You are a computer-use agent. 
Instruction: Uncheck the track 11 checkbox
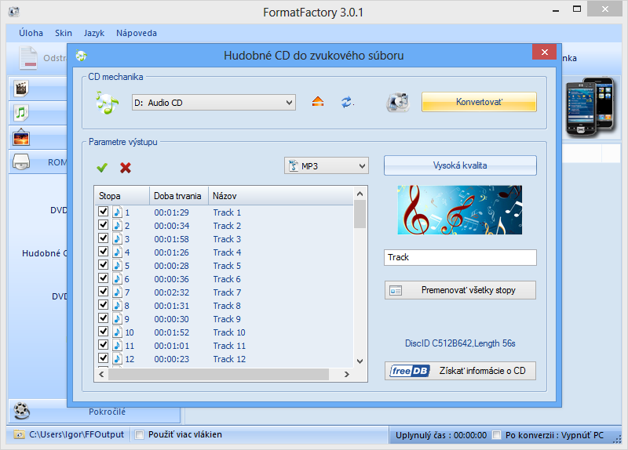104,344
